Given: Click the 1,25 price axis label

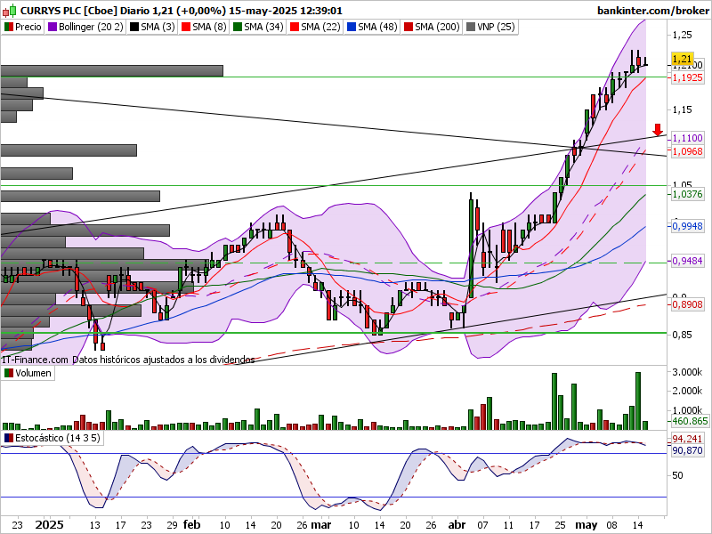Looking at the screenshot, I should click(683, 35).
